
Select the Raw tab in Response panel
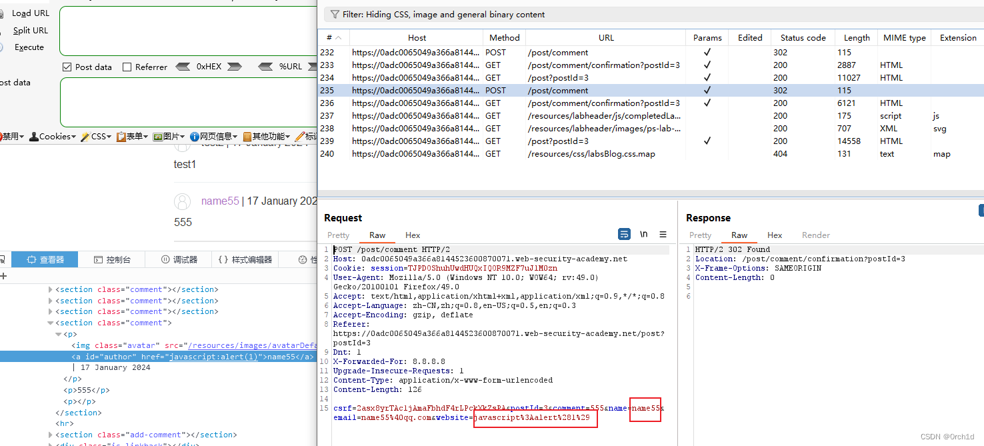pyautogui.click(x=739, y=235)
